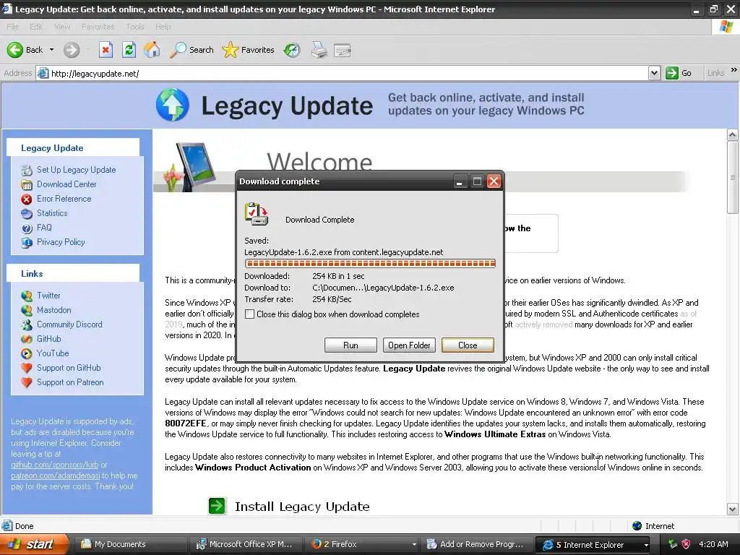Screen dimensions: 740x555
Task: Click the red Error Reference icon
Action: pos(27,199)
